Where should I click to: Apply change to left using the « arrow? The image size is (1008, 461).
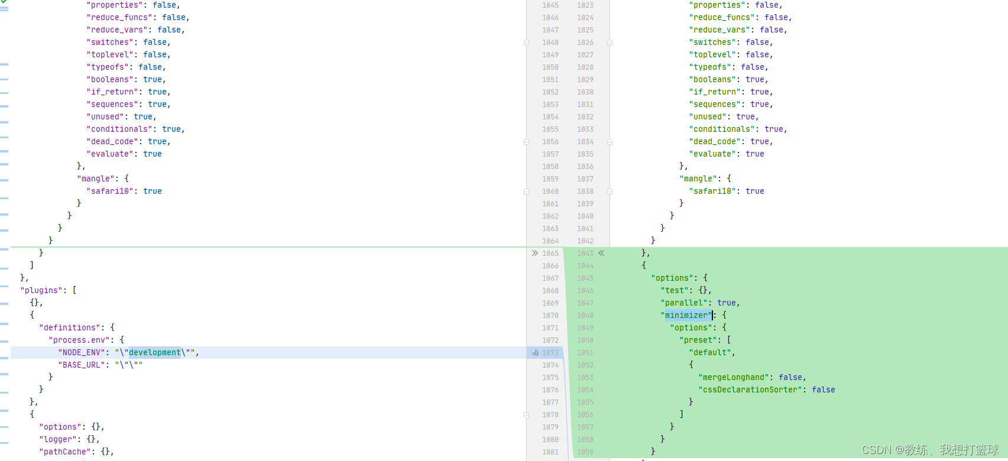601,253
